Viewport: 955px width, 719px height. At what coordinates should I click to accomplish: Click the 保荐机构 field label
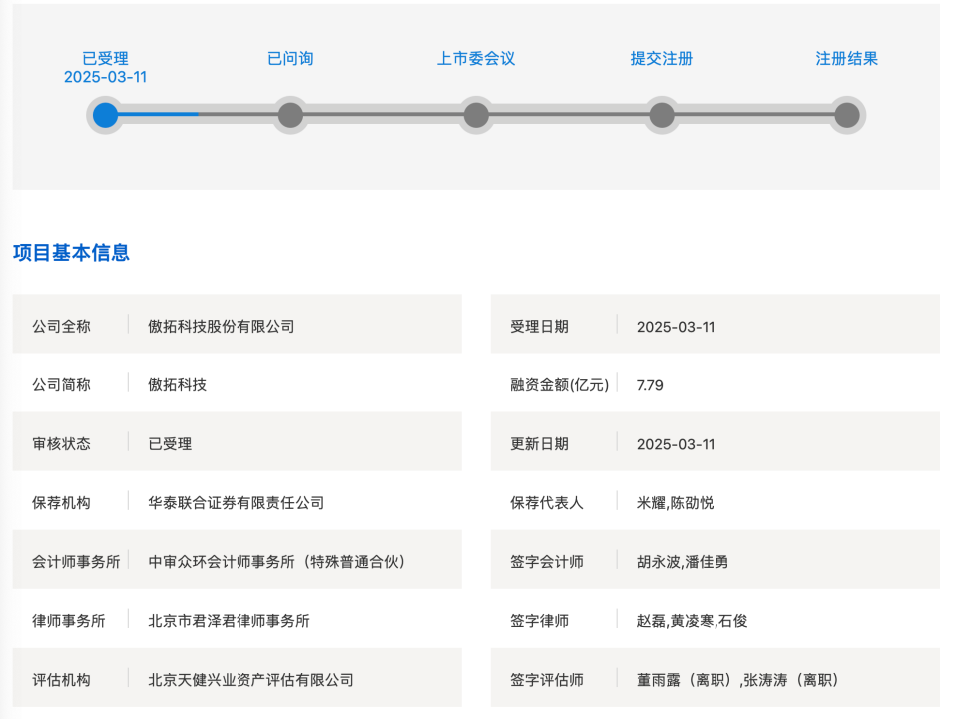[61, 502]
